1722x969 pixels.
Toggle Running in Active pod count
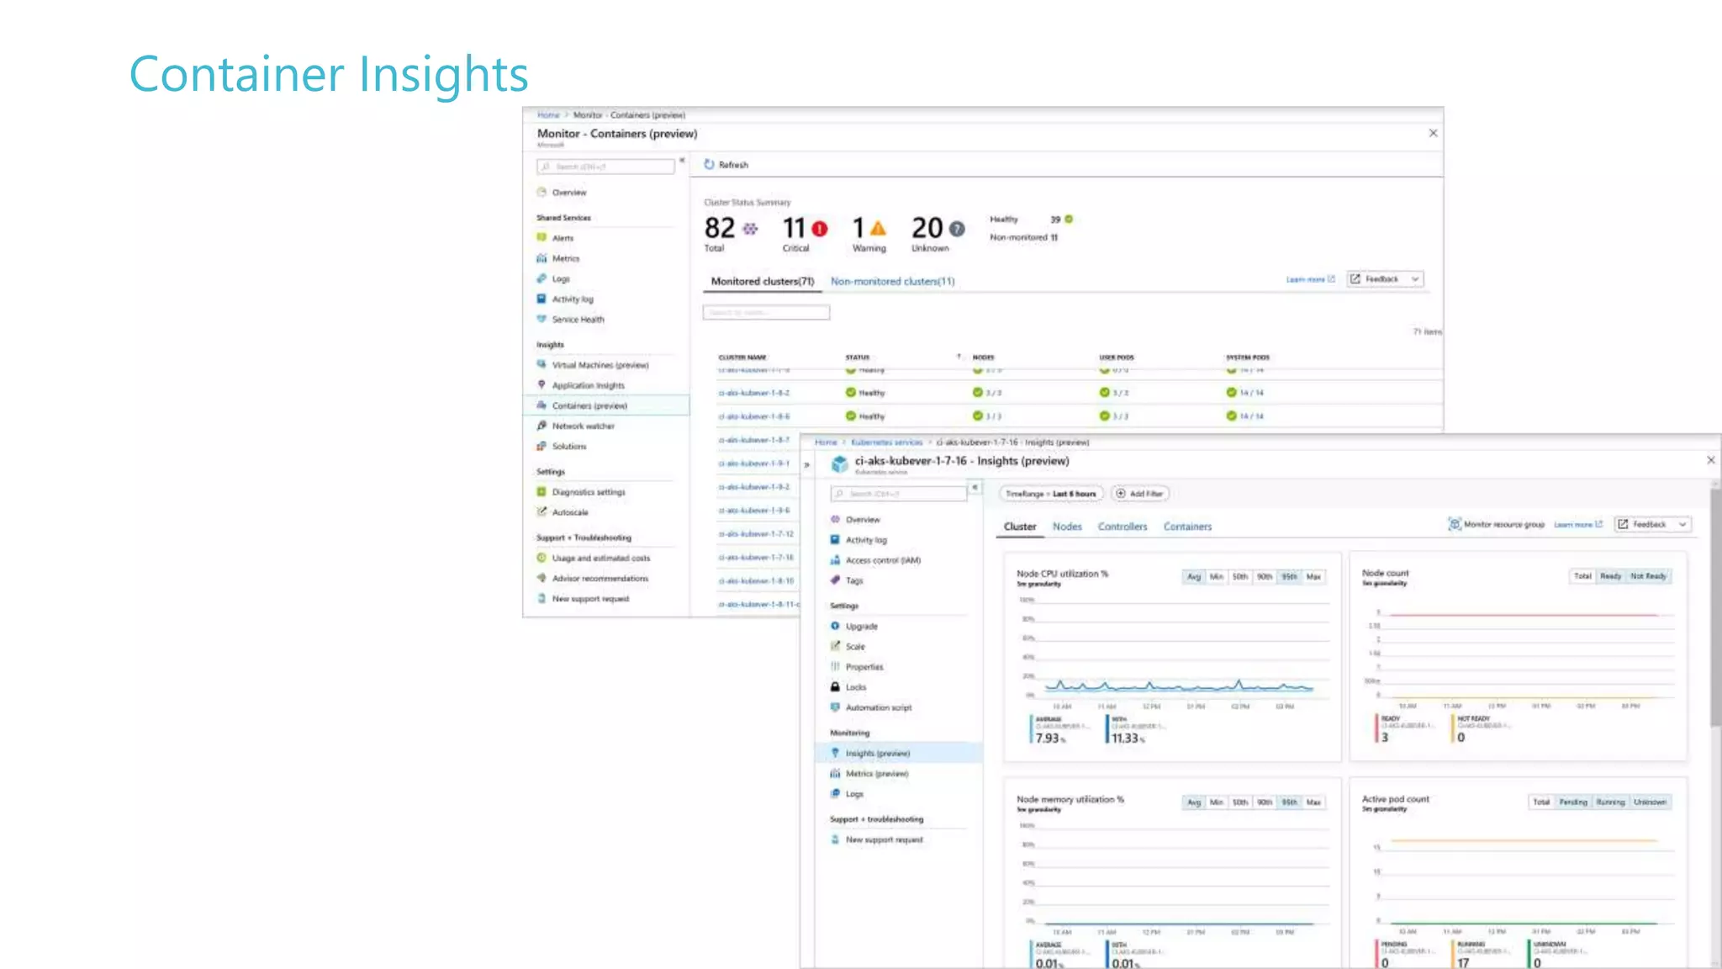[x=1610, y=802]
